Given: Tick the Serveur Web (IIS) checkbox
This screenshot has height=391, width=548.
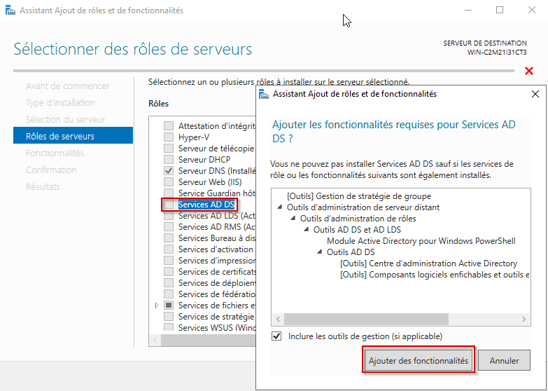Looking at the screenshot, I should coord(169,182).
